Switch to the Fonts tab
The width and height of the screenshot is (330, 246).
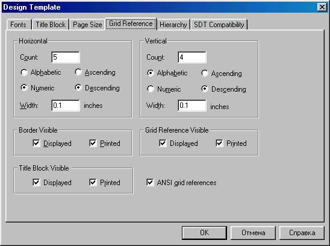point(19,25)
